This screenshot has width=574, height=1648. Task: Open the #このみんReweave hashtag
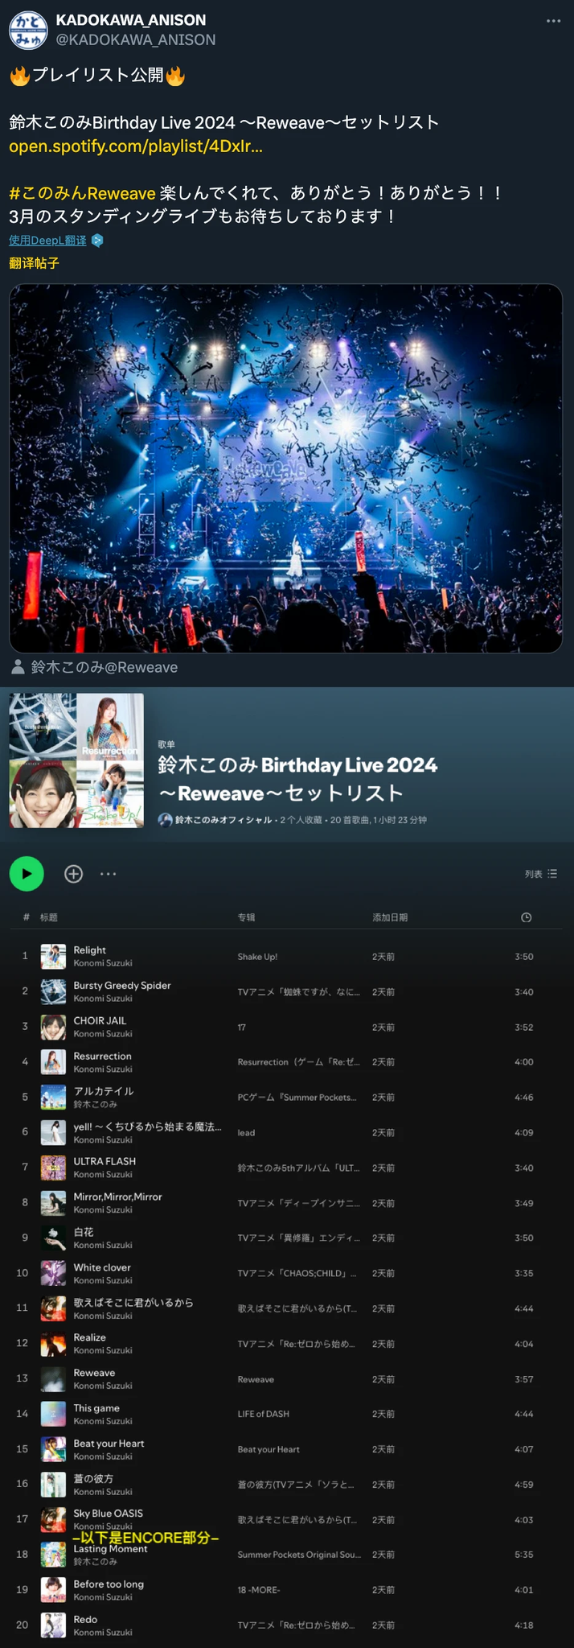click(82, 193)
